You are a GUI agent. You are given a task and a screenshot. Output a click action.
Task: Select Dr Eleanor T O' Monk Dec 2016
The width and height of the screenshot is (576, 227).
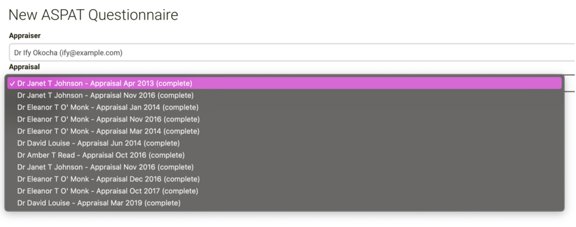(108, 179)
